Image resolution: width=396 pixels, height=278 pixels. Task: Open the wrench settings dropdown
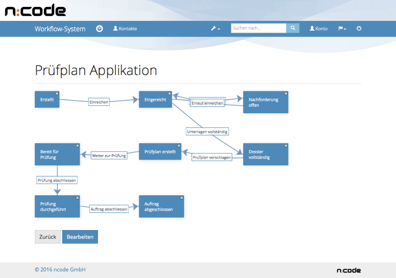pos(215,29)
